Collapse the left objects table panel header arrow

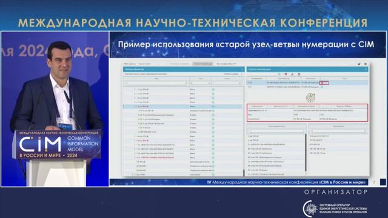(242, 70)
